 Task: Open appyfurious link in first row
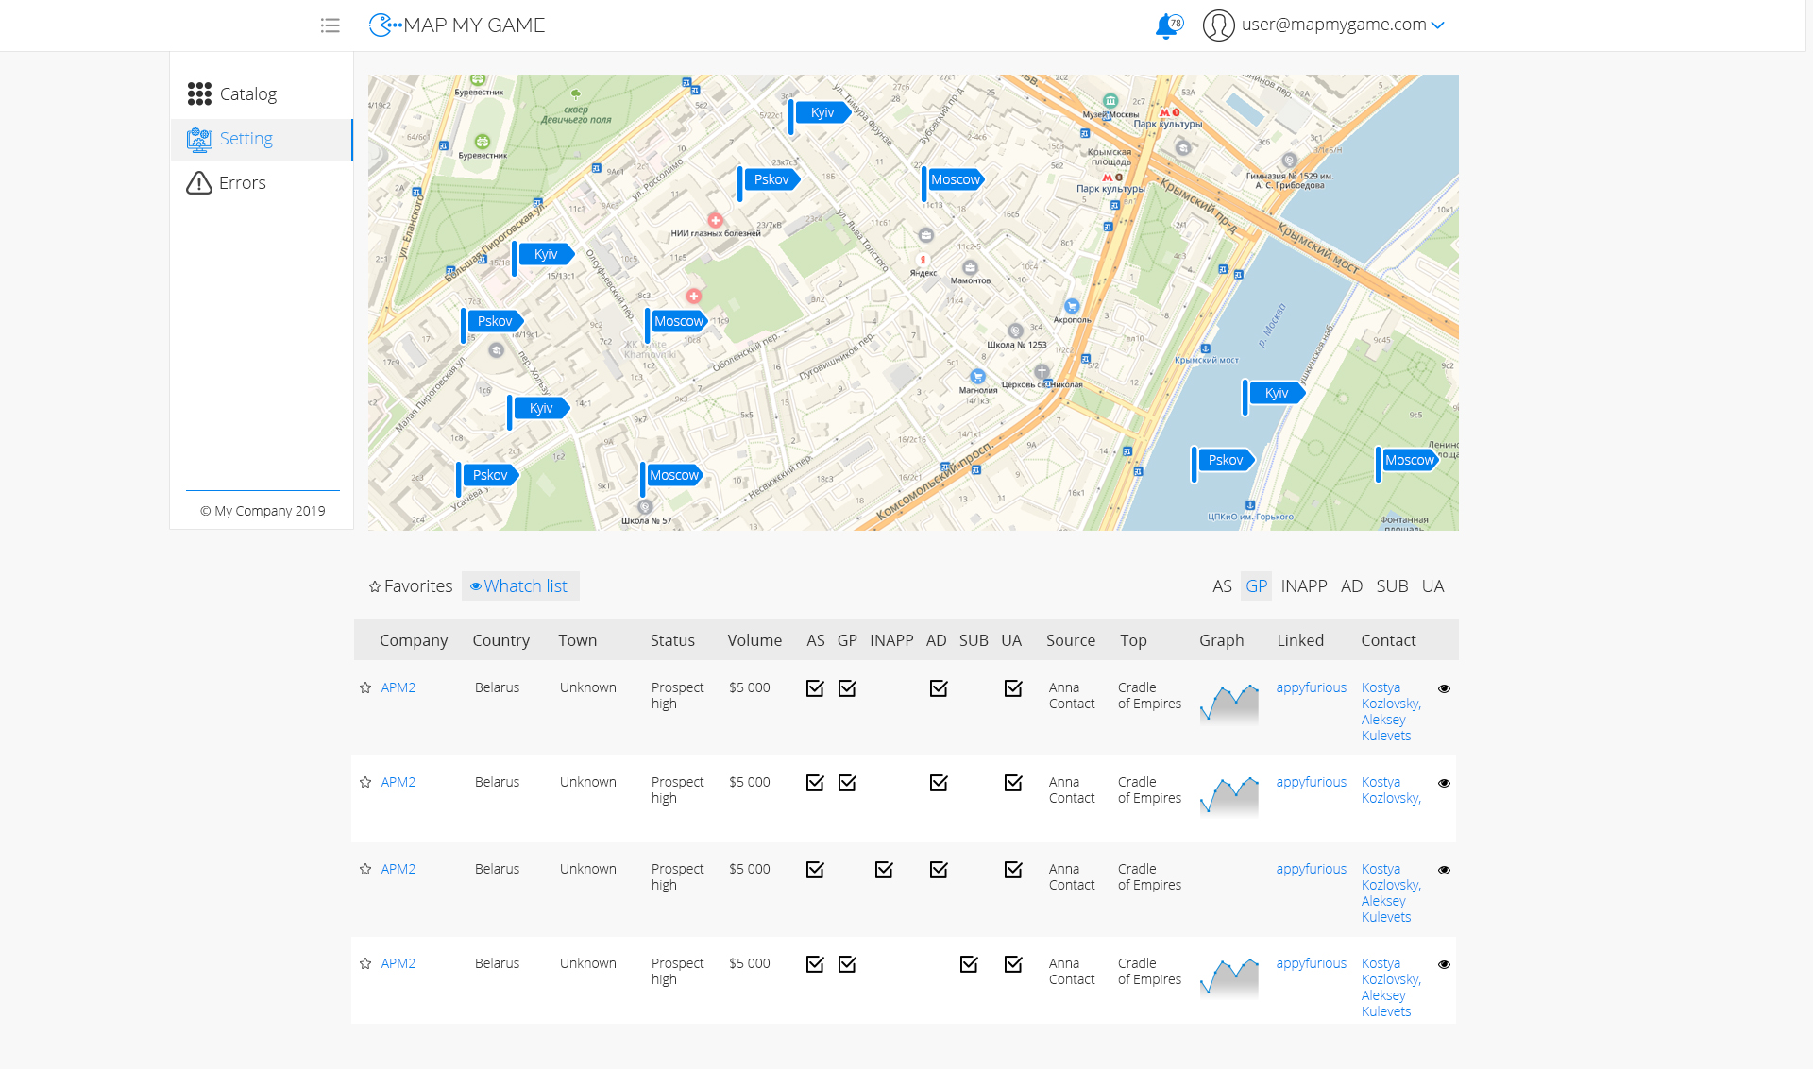click(1311, 687)
